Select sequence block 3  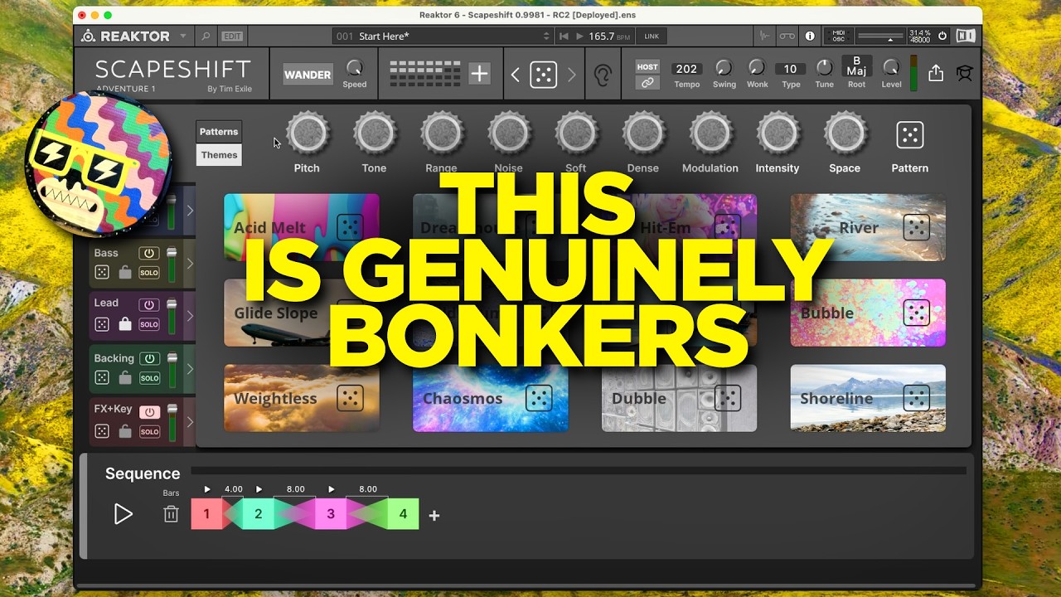tap(330, 514)
